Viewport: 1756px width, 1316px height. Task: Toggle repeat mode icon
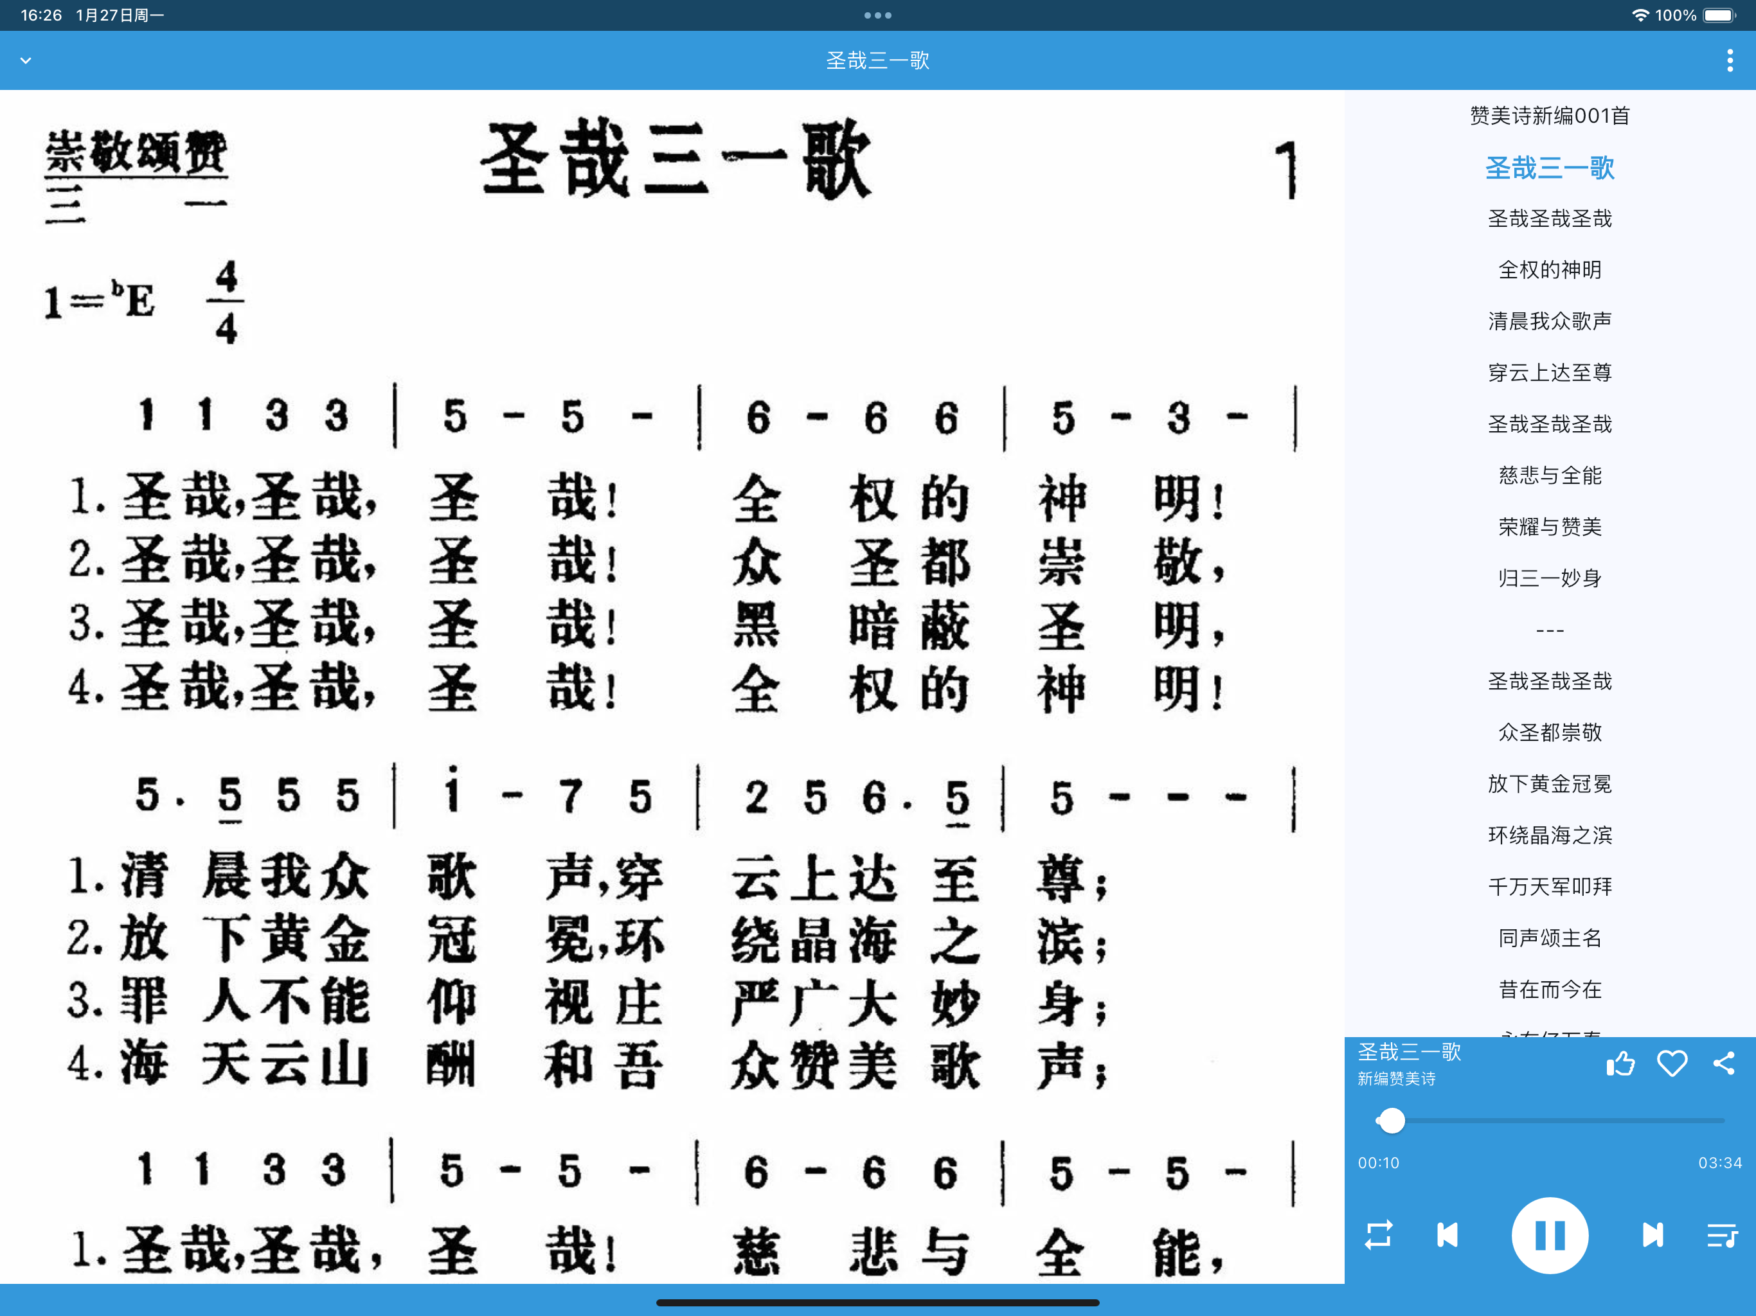coord(1378,1235)
